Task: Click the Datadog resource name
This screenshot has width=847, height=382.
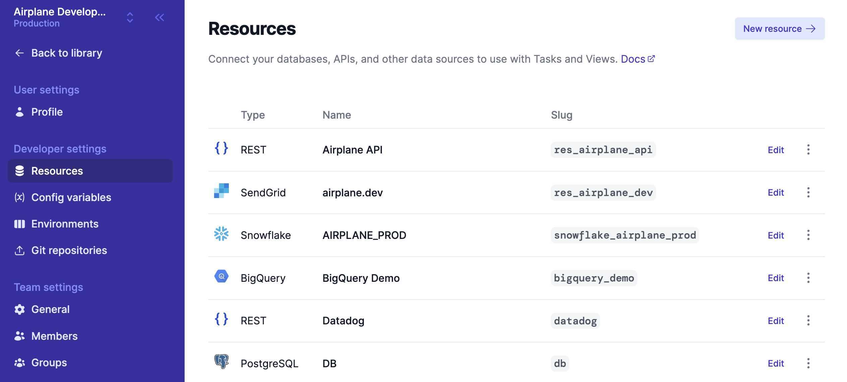Action: pyautogui.click(x=343, y=321)
